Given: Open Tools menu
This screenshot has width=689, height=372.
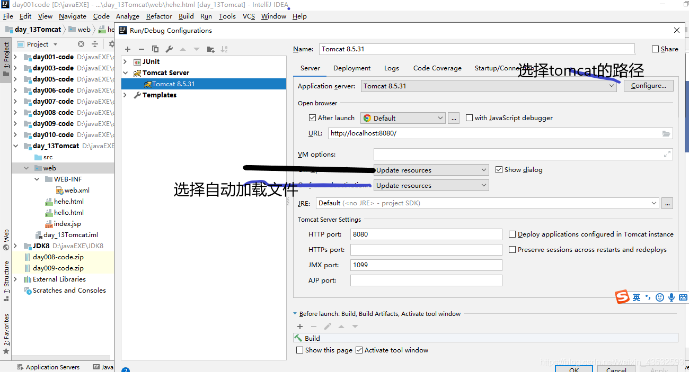Looking at the screenshot, I should point(227,16).
